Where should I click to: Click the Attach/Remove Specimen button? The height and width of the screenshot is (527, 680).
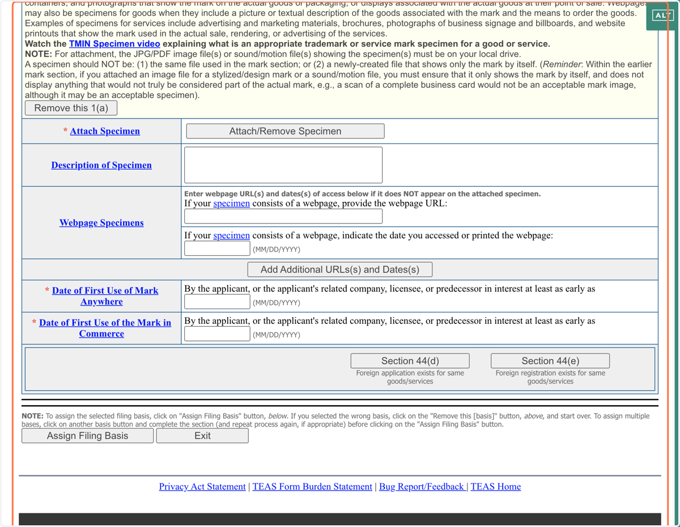[x=285, y=131]
